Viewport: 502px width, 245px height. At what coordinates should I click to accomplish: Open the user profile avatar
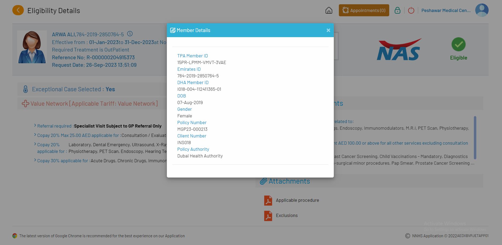coord(482,10)
